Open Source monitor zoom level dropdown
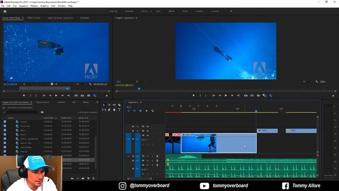Screen dimensions: 339x191 pyautogui.click(x=28, y=84)
